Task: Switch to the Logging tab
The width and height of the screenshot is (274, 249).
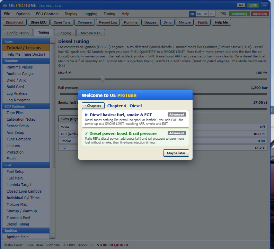Action: [x=65, y=33]
